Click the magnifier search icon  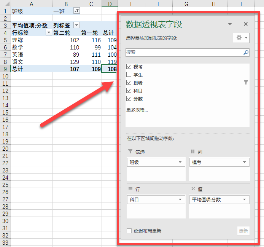click(x=246, y=53)
